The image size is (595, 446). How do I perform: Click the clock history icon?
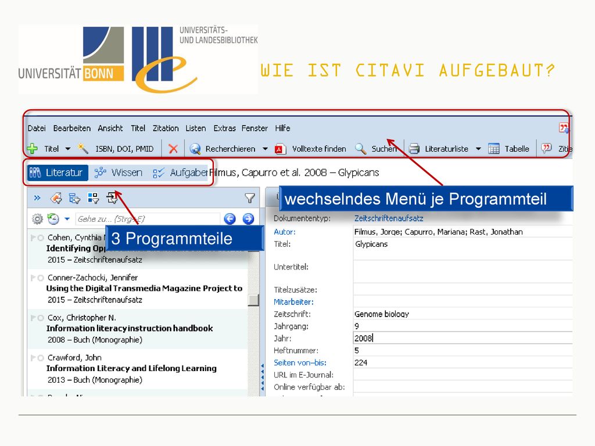click(53, 219)
